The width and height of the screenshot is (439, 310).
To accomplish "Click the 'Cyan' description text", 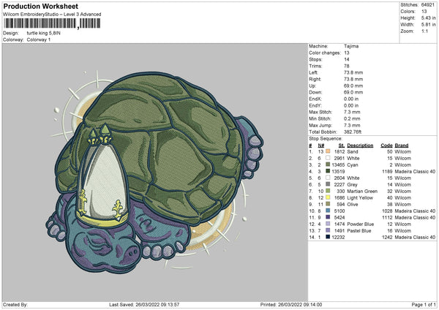I will [x=353, y=165].
